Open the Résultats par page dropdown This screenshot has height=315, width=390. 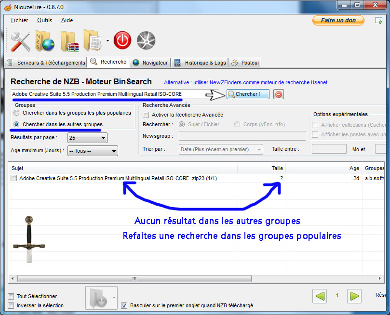pos(87,138)
